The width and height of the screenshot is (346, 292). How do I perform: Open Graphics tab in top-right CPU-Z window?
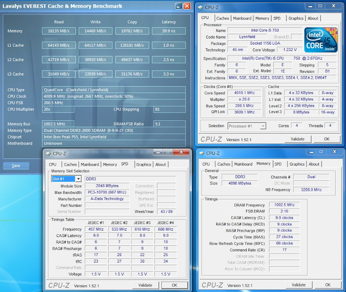[x=296, y=18]
